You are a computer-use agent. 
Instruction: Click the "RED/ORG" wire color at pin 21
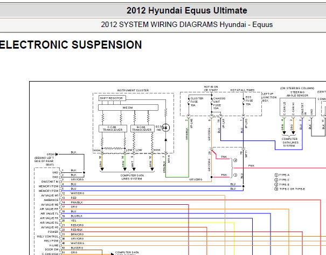click(x=77, y=225)
